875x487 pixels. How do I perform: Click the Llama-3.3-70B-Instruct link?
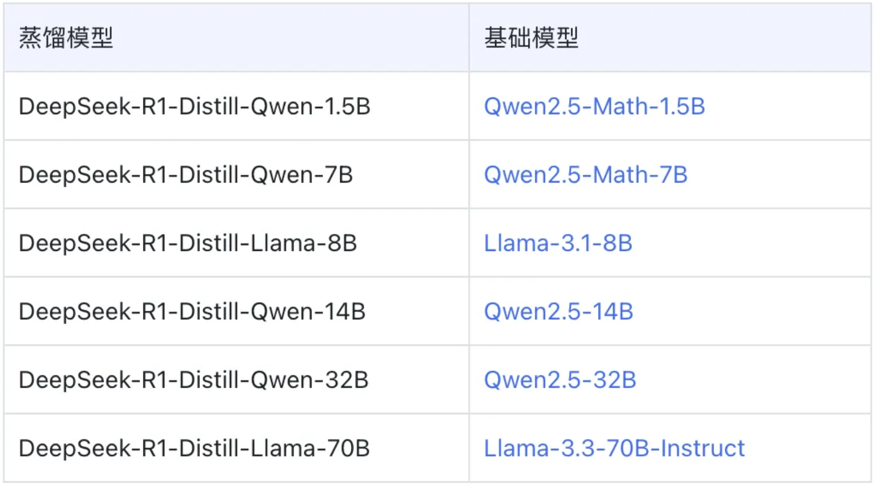coord(613,448)
